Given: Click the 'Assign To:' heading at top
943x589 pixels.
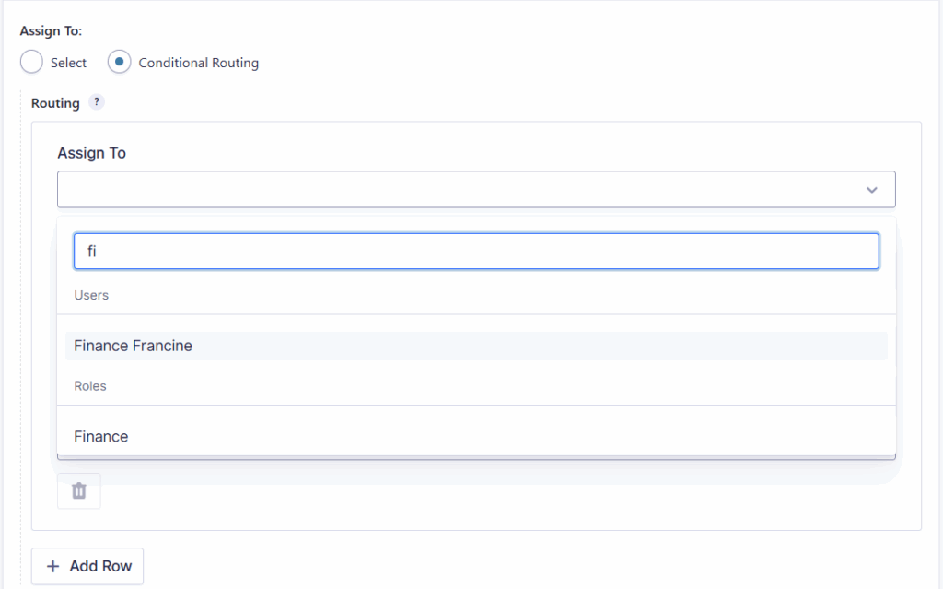Looking at the screenshot, I should point(51,31).
